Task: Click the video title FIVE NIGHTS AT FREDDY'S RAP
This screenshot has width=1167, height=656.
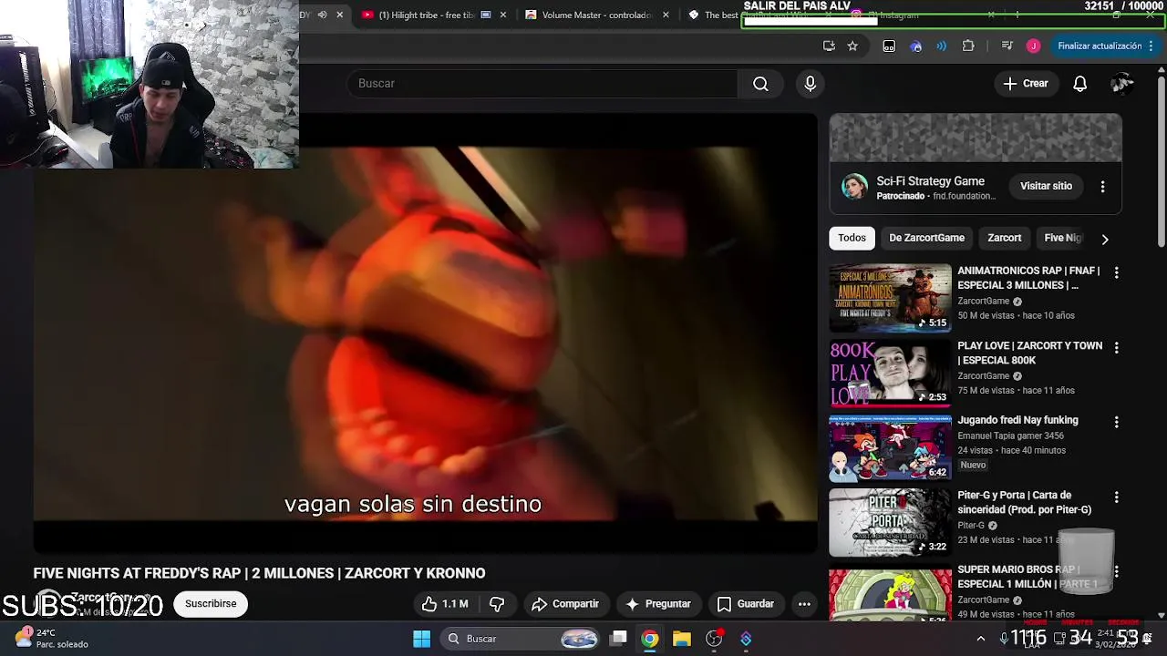Action: coord(259,573)
